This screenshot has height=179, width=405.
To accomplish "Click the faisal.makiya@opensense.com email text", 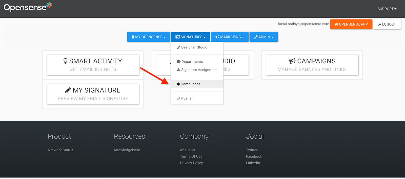I will 303,24.
